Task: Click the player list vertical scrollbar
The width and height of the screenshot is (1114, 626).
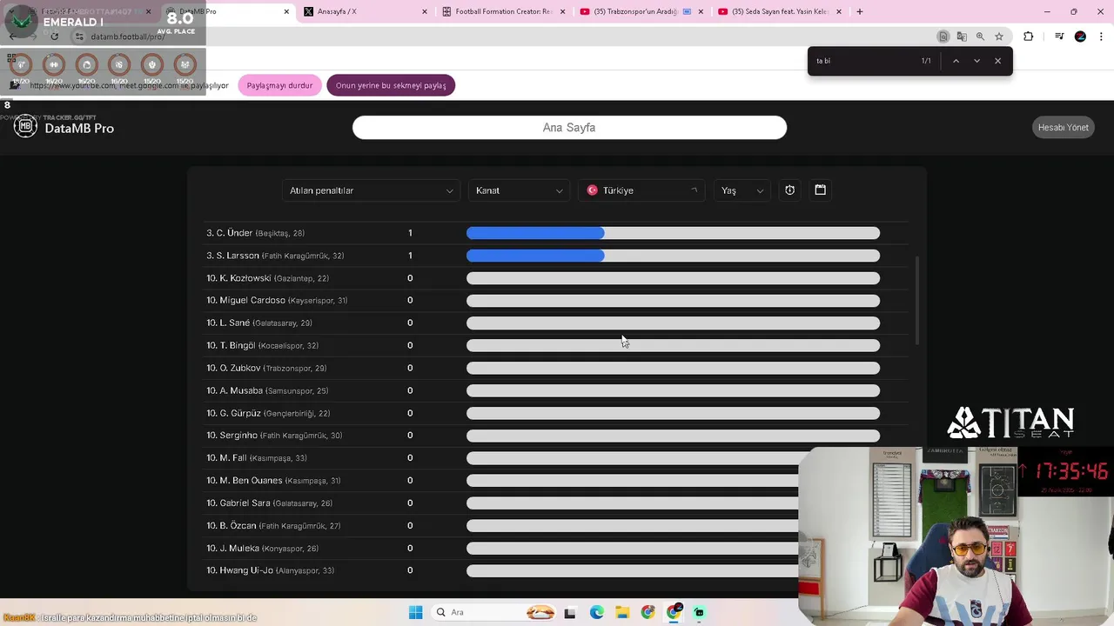Action: (x=917, y=300)
